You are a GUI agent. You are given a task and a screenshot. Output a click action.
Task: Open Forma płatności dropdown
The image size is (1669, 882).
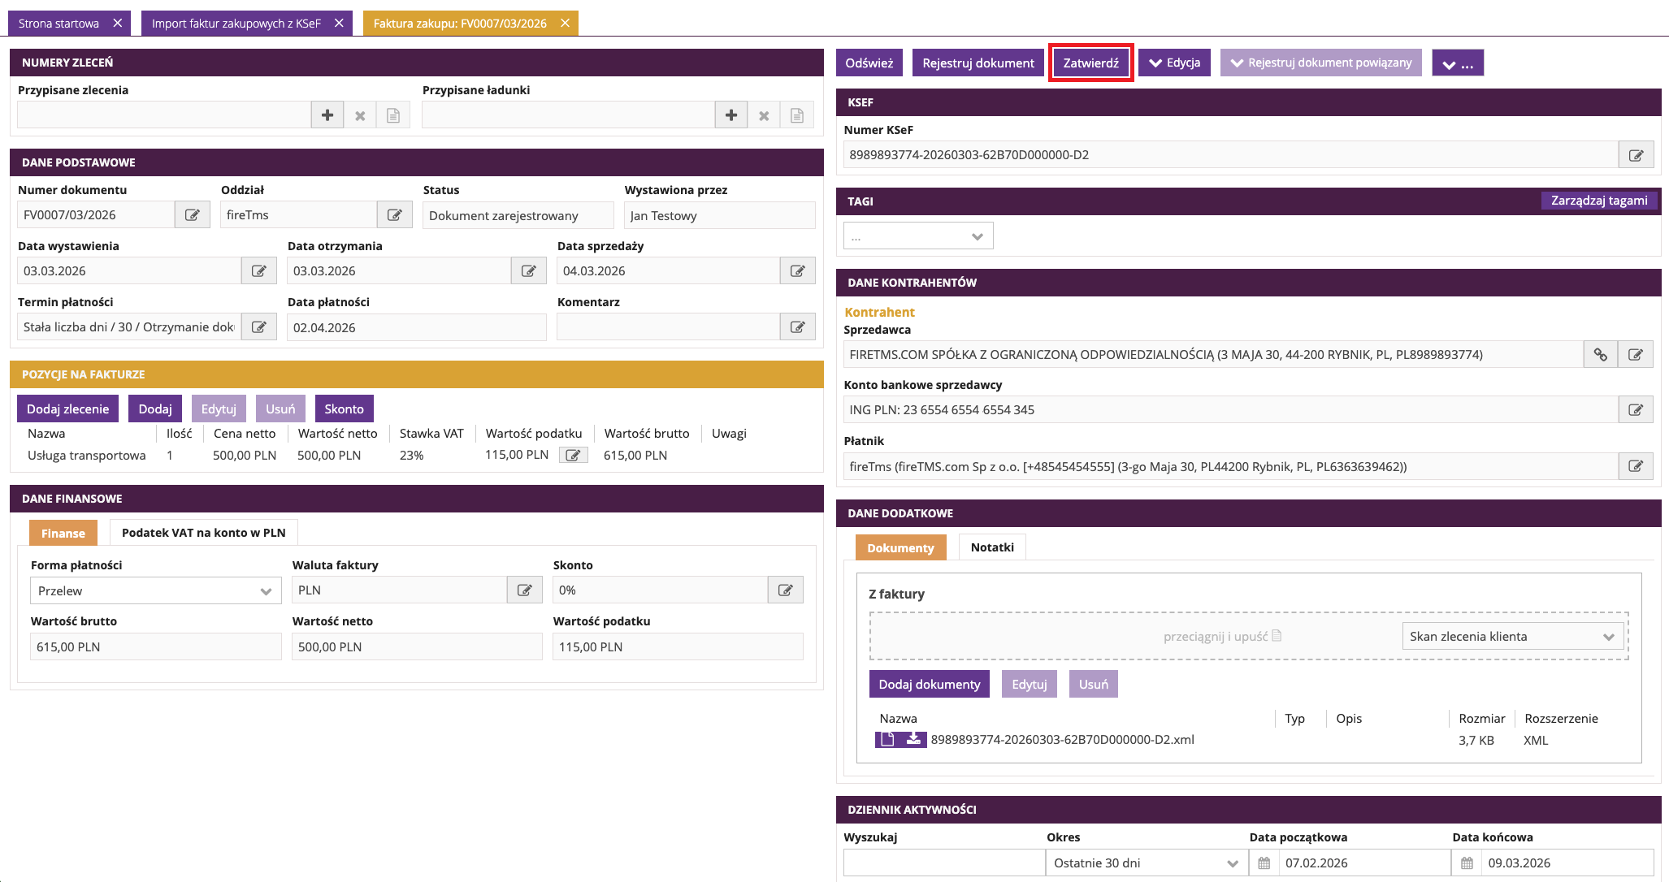[x=155, y=591]
